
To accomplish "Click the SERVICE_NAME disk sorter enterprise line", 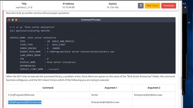I will click(x=33, y=38).
